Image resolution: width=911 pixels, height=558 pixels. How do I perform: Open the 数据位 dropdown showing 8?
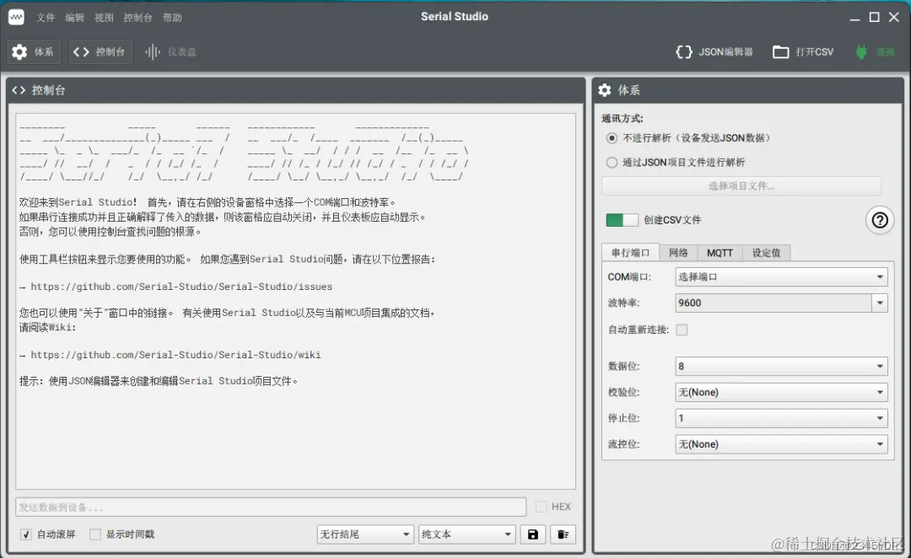point(781,367)
